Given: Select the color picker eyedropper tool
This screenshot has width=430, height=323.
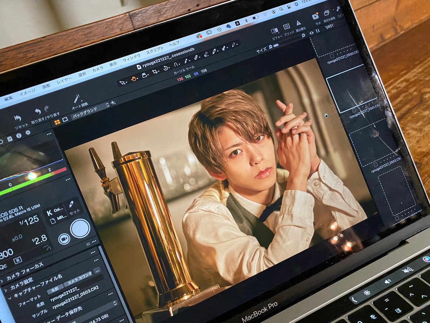Looking at the screenshot, I should pos(215,51).
